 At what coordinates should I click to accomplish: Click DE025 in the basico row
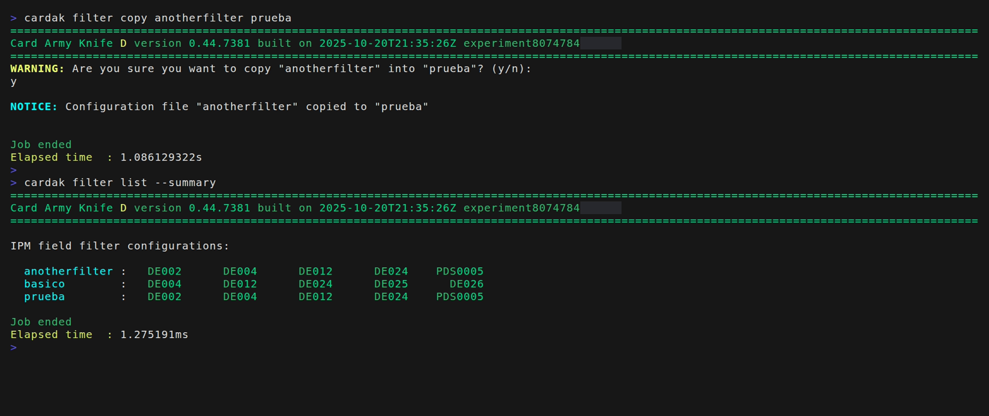(391, 284)
